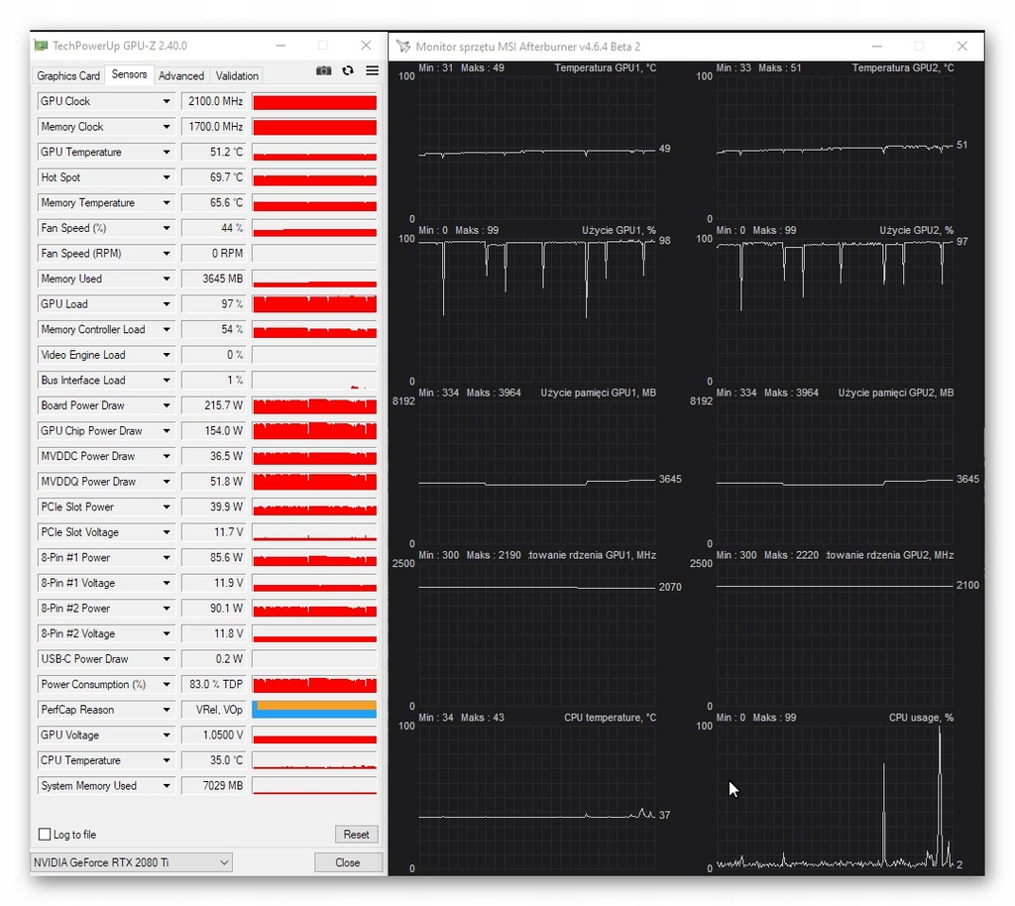Viewport: 1015px width, 906px height.
Task: Click the GPU Temperature value 51.2 °C
Action: click(x=214, y=152)
